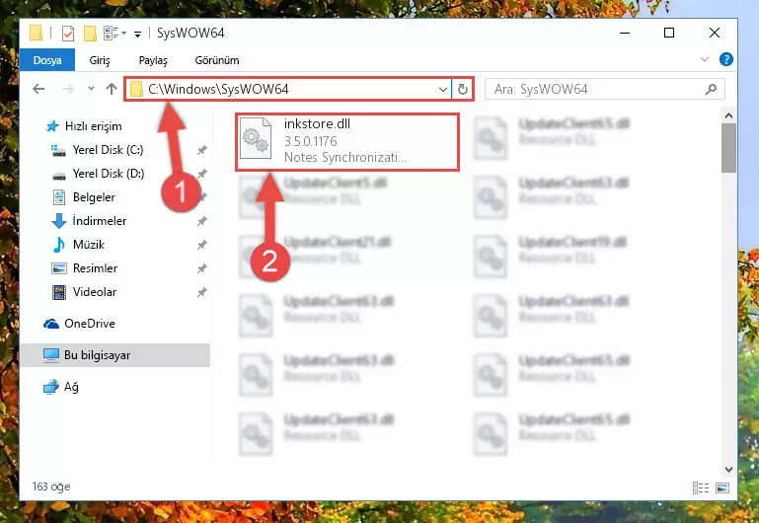The image size is (759, 523).
Task: Open the Giriş ribbon tab
Action: (x=100, y=60)
